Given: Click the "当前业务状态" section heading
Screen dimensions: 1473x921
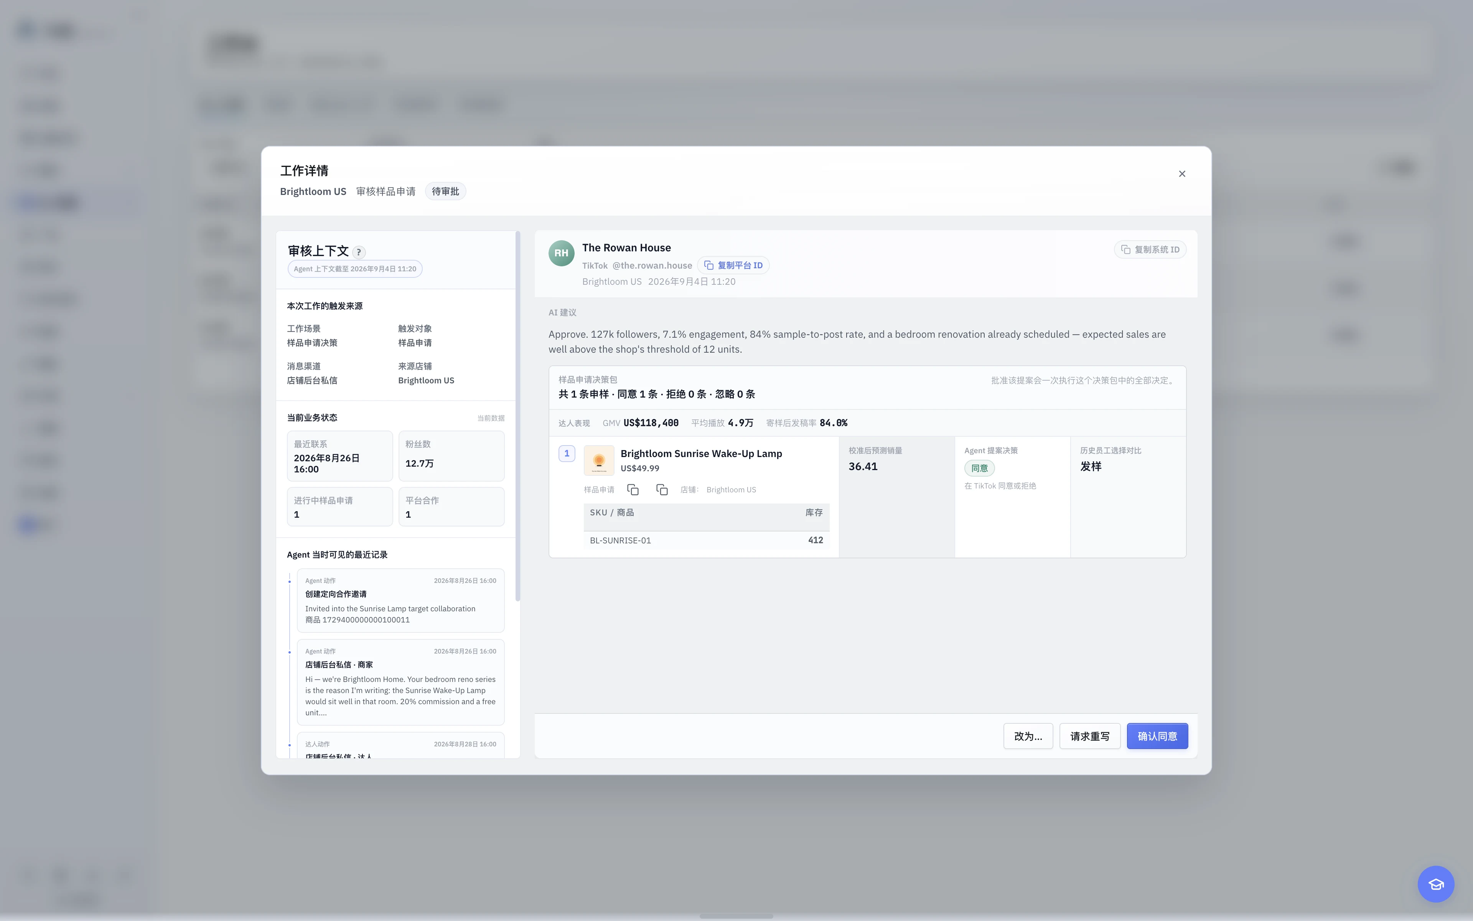Looking at the screenshot, I should pos(312,418).
